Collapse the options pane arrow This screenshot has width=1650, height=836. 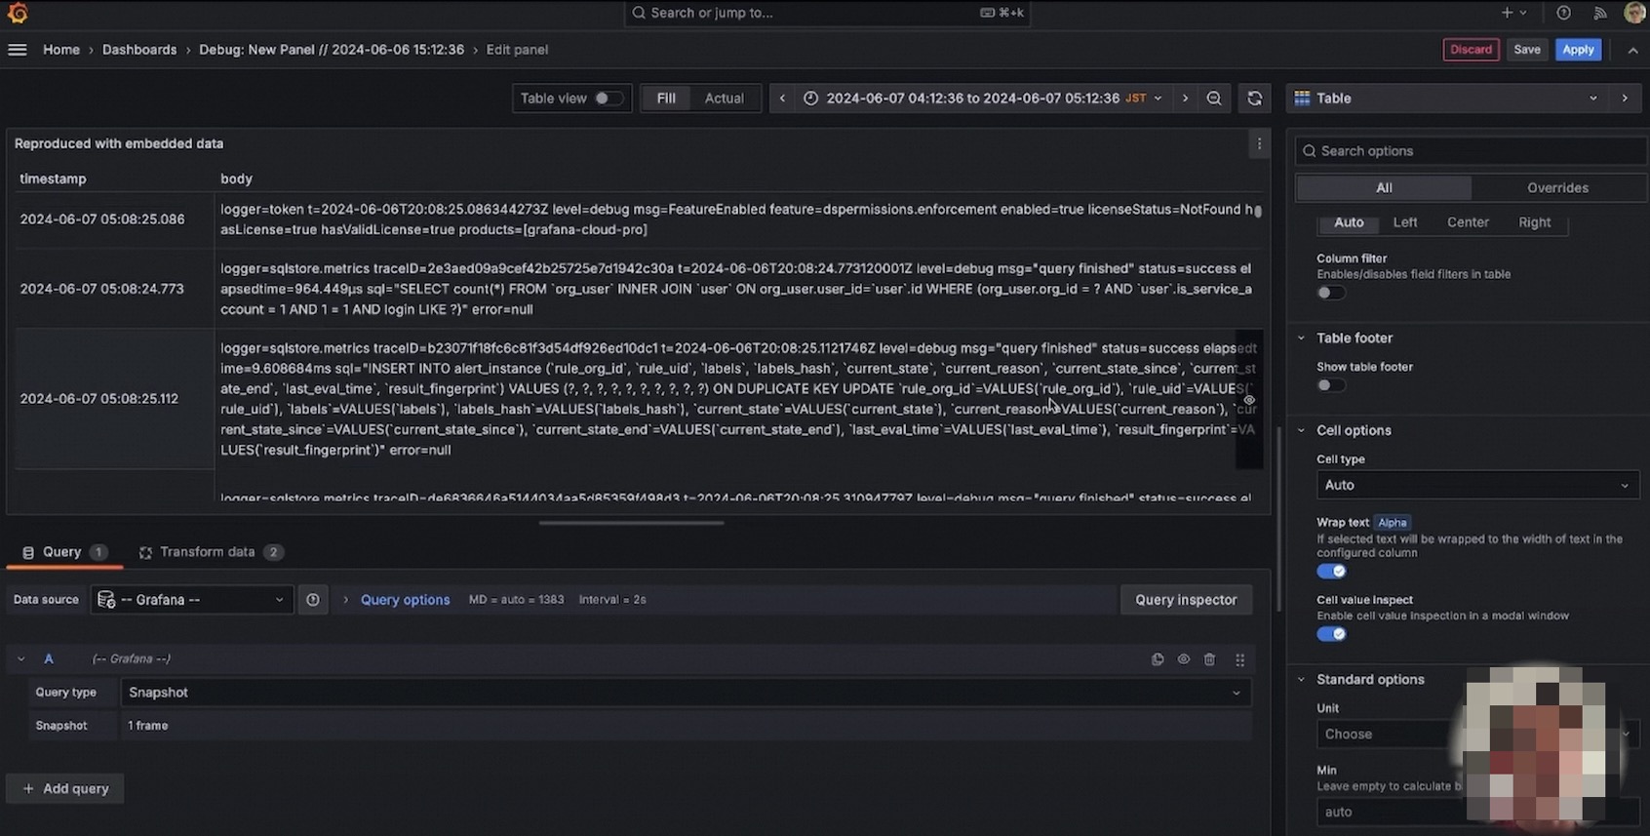tap(1625, 99)
